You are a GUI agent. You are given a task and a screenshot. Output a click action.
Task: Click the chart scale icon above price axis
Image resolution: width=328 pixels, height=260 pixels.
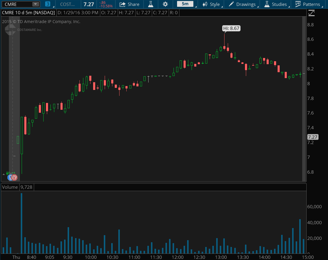point(311,13)
